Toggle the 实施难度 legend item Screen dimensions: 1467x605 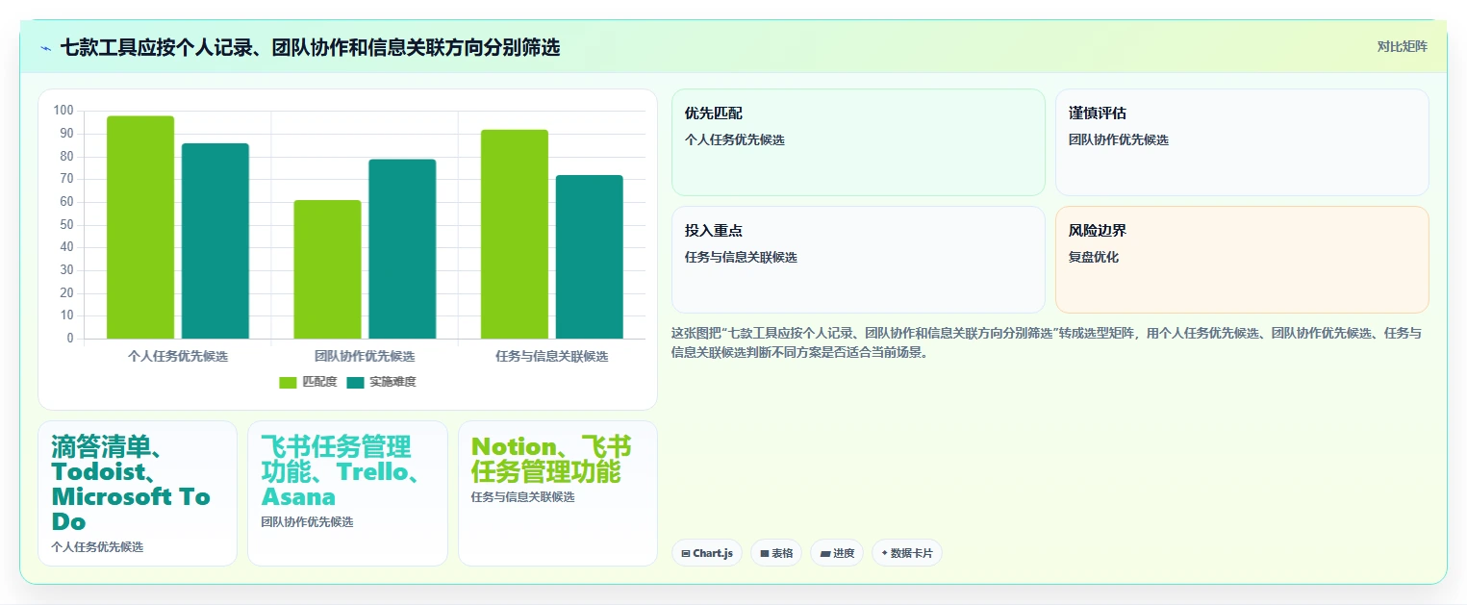point(381,382)
